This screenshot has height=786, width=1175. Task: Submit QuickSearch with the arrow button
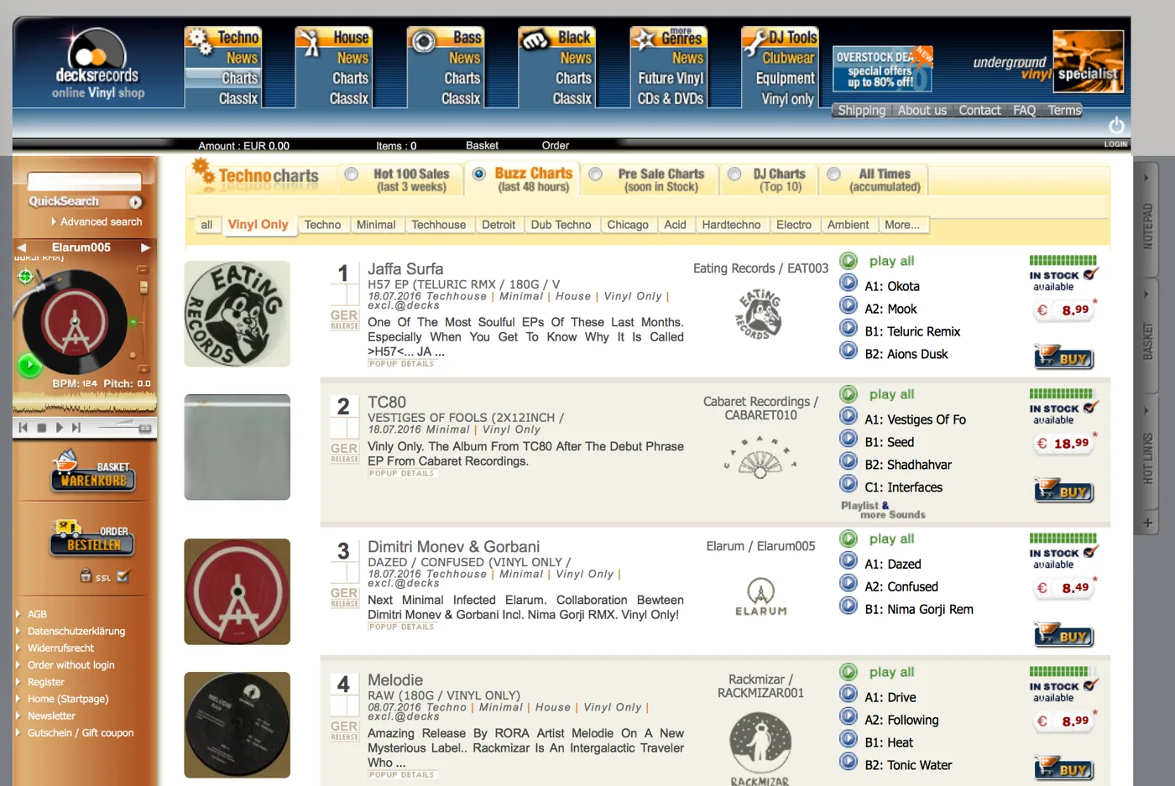coord(135,202)
